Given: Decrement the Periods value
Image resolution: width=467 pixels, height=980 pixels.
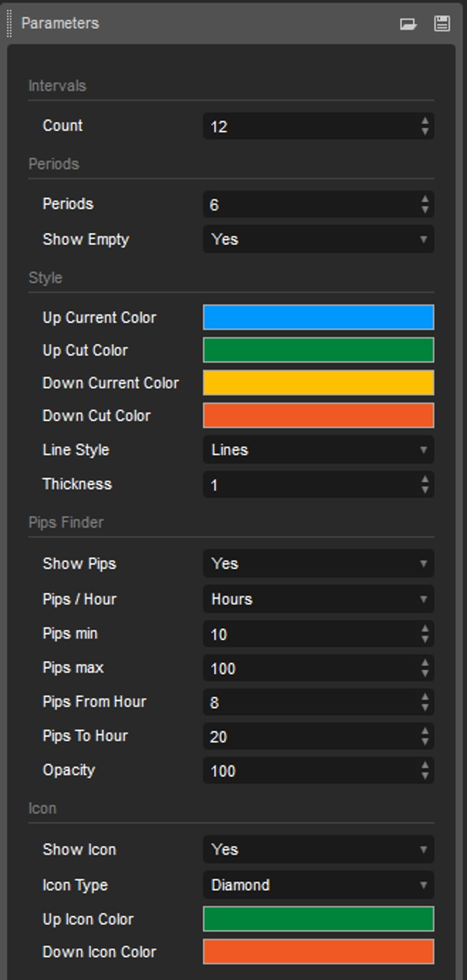Looking at the screenshot, I should tap(425, 209).
